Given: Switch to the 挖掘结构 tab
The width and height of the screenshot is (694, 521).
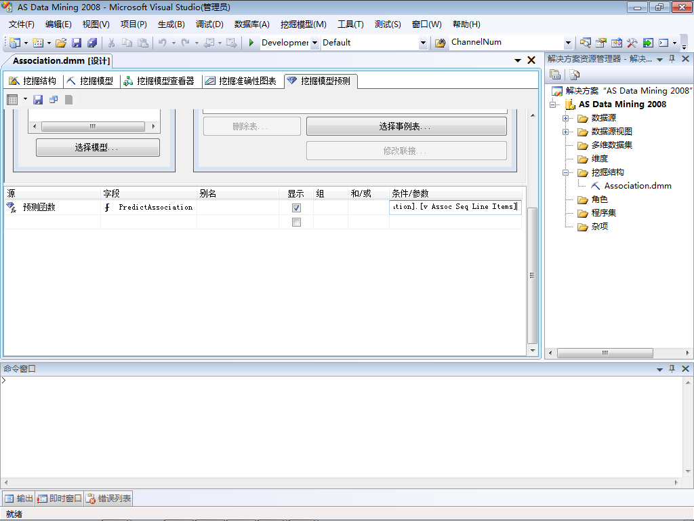Looking at the screenshot, I should tap(33, 81).
